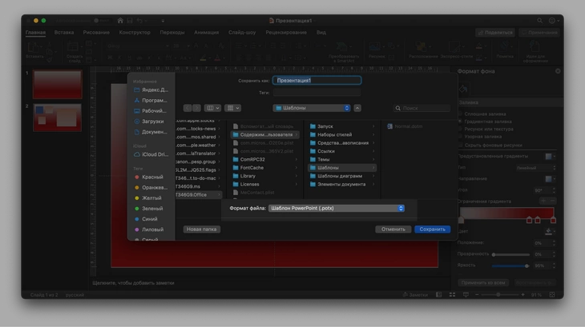The height and width of the screenshot is (327, 585).
Task: Click the Сохранить как name field
Action: pyautogui.click(x=317, y=81)
